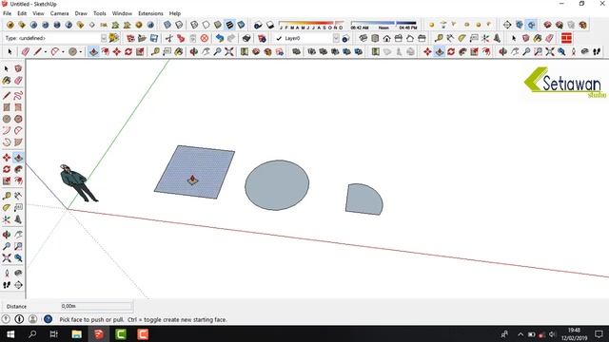Image resolution: width=609 pixels, height=342 pixels.
Task: Click the Open file folder icon
Action: [142, 38]
